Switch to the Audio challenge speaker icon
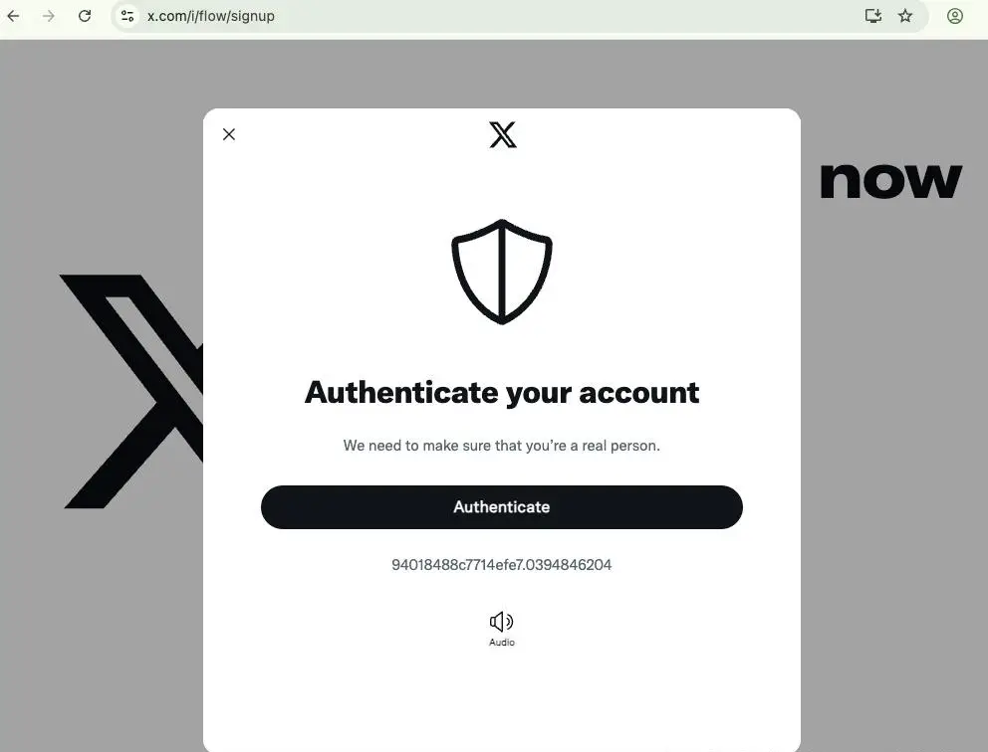This screenshot has width=988, height=752. (502, 622)
